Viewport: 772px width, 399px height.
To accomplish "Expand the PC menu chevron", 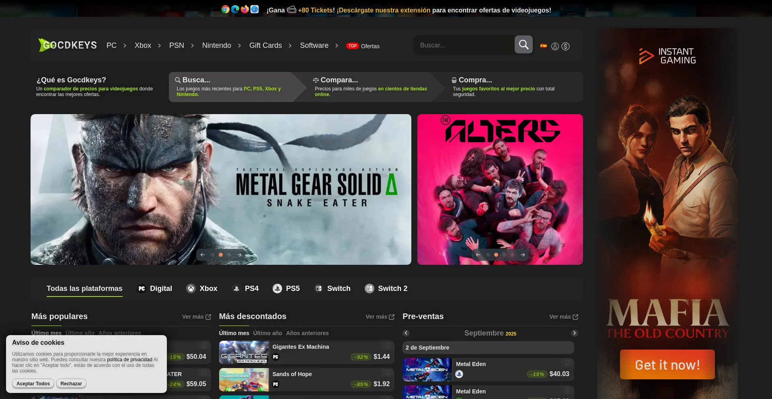I will pos(125,46).
